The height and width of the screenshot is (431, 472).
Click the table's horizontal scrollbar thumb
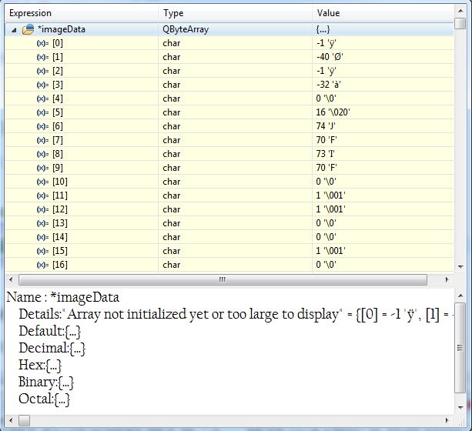click(223, 279)
